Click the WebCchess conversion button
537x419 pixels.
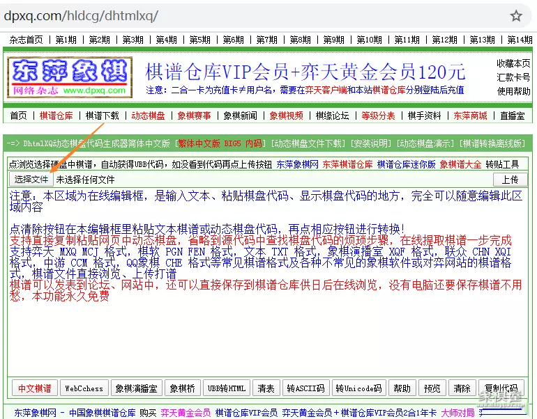(x=84, y=388)
